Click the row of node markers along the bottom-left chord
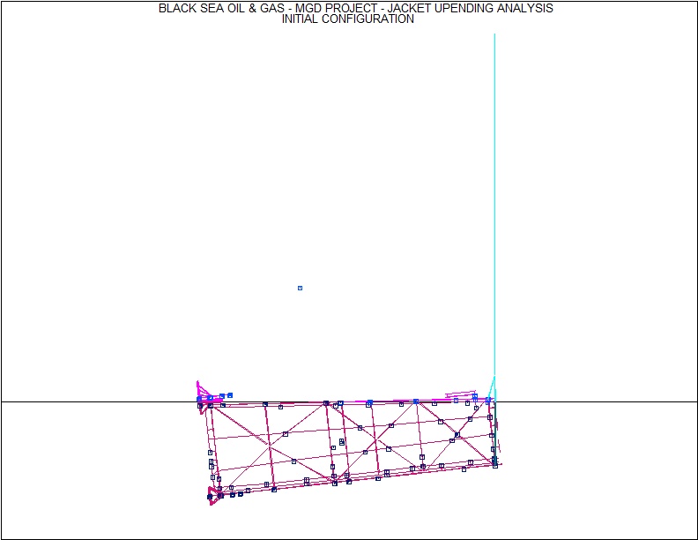698x540 pixels. click(x=236, y=493)
